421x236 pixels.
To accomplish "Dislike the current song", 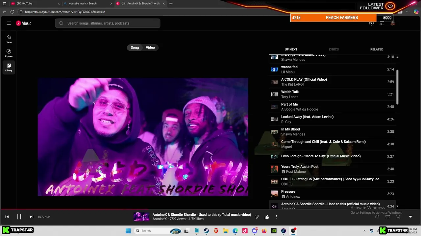I will (257, 217).
